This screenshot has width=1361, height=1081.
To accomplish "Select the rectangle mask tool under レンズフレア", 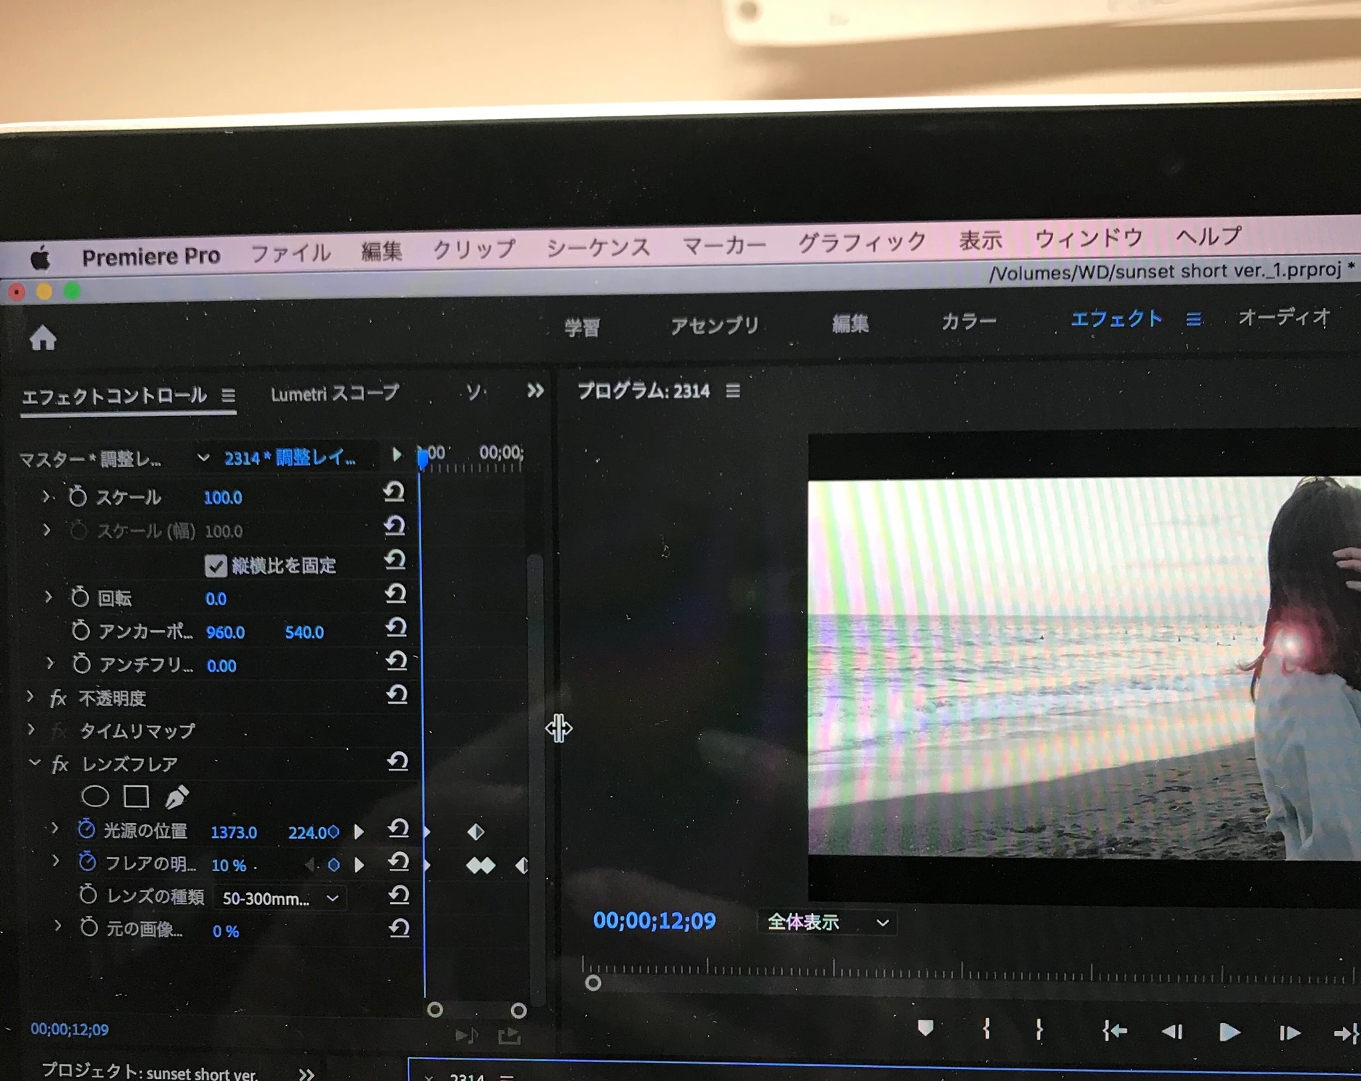I will pos(136,796).
